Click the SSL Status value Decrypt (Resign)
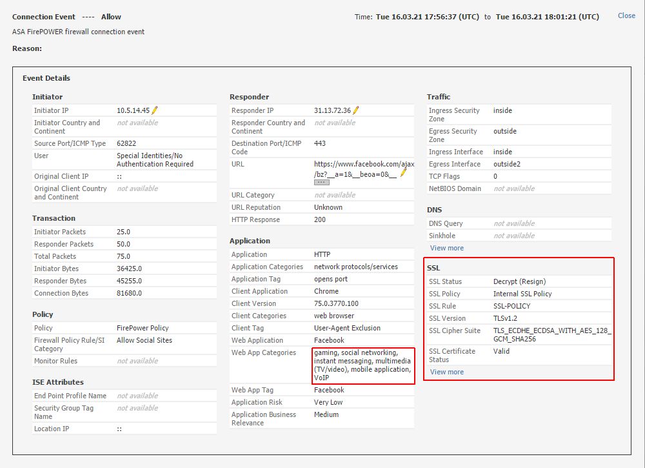645x468 pixels. tap(519, 281)
